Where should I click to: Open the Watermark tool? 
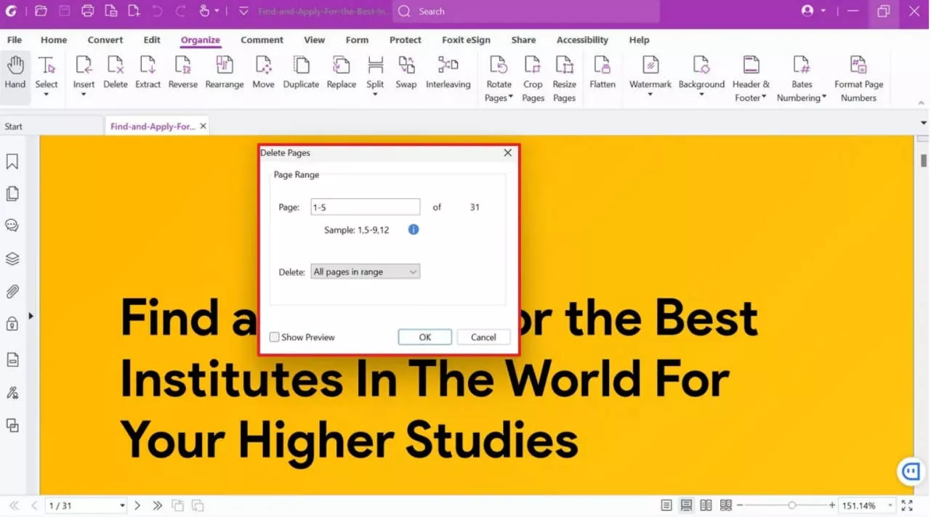tap(649, 73)
